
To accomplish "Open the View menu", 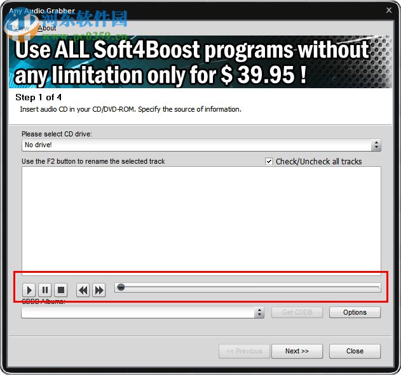I will [22, 28].
